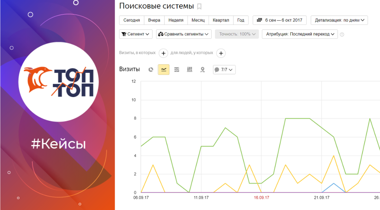The width and height of the screenshot is (380, 210).
Task: Open Детализация: по дням dropdown
Action: tap(339, 20)
